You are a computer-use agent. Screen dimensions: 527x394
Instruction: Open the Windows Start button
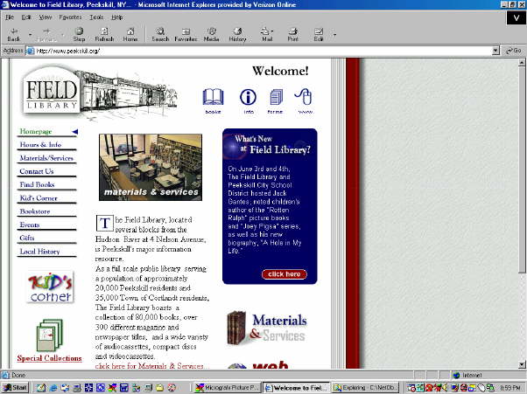coord(15,387)
